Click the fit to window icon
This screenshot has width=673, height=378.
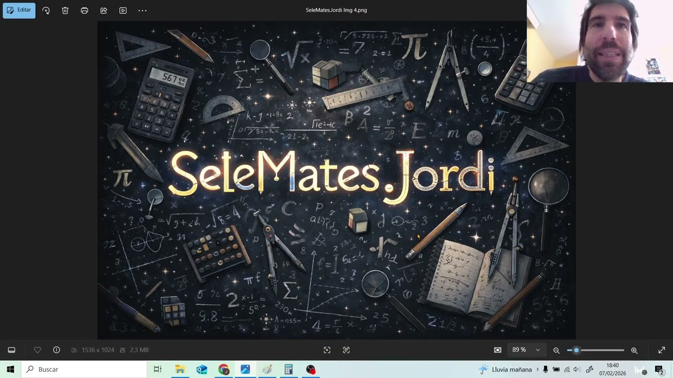click(x=498, y=350)
